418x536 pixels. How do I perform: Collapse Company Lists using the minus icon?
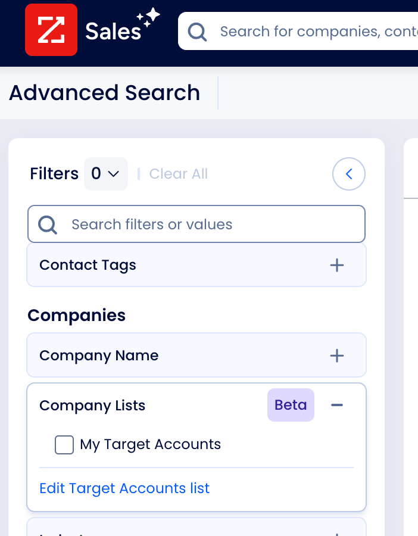[337, 405]
